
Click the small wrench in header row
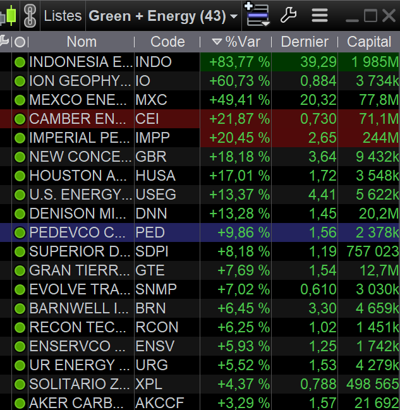coord(4,41)
